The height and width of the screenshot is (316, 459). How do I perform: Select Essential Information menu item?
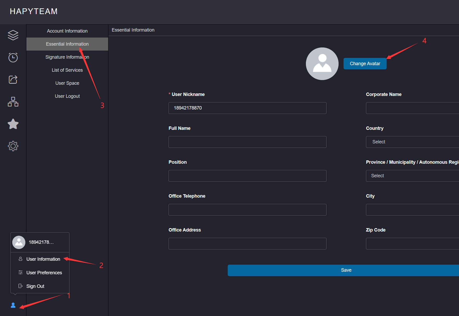[67, 44]
